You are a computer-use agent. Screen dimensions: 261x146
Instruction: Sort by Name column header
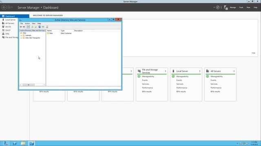pos(53,31)
